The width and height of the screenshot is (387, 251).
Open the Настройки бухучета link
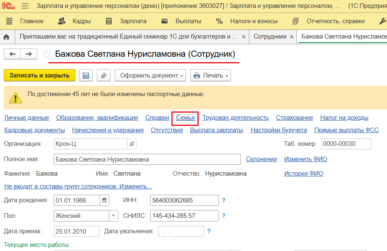tap(279, 130)
